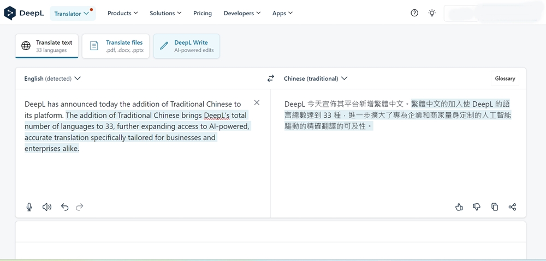Open the English (detected) source language dropdown
546x261 pixels.
52,78
